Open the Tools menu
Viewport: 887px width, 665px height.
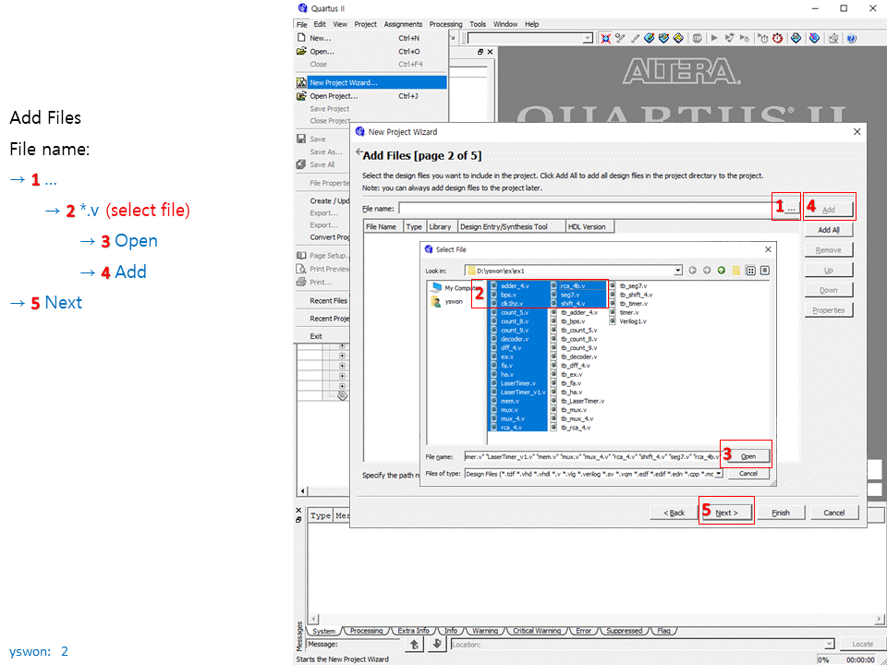[478, 24]
